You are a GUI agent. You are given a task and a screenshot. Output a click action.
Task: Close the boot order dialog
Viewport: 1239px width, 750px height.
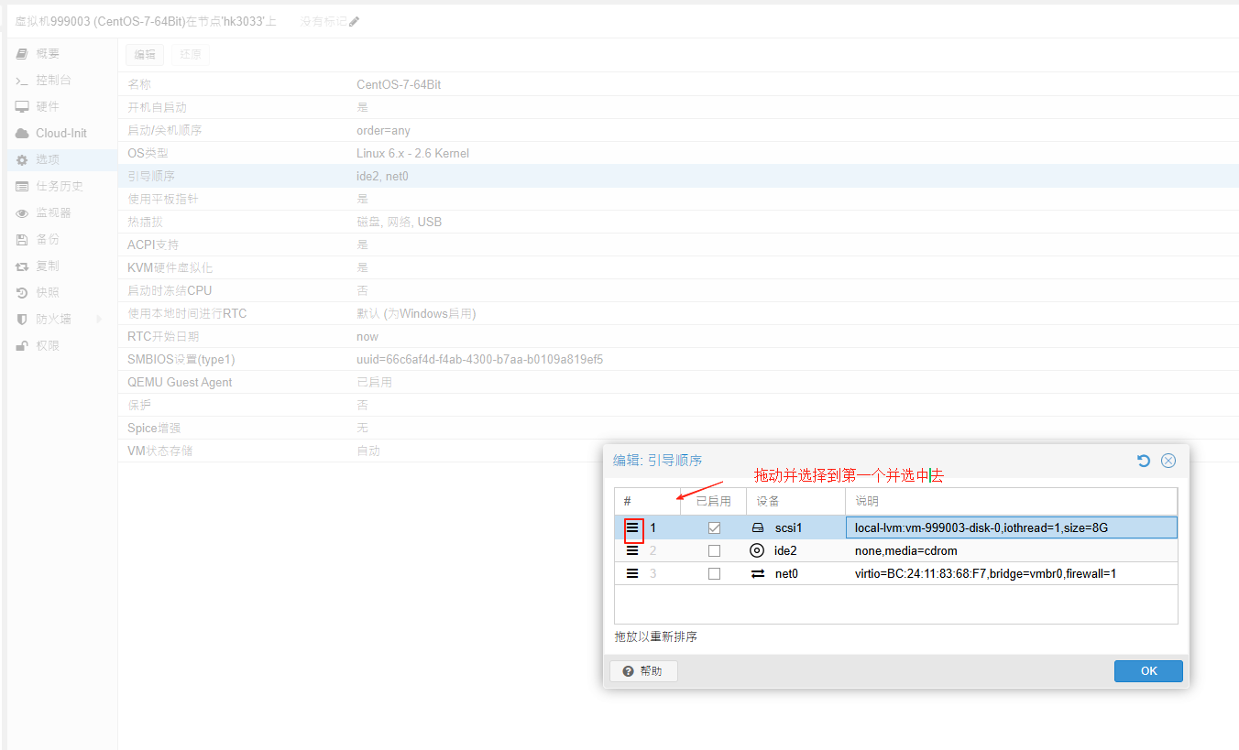(x=1168, y=461)
